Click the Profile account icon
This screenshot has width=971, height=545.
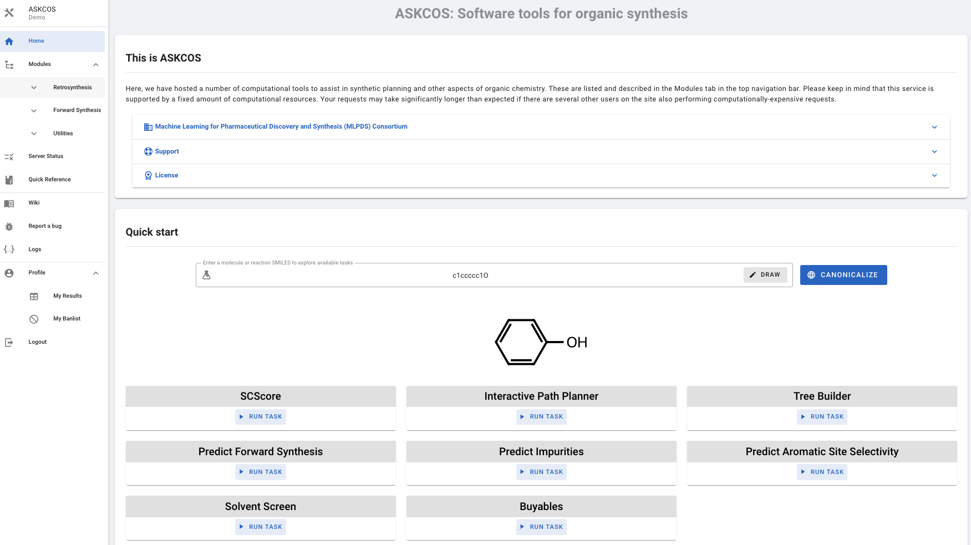(x=9, y=273)
